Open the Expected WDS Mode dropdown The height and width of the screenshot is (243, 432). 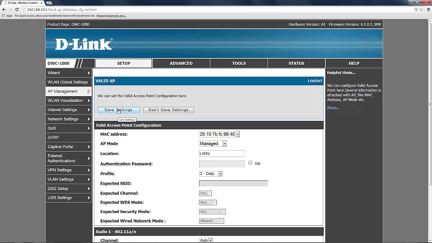pyautogui.click(x=208, y=202)
